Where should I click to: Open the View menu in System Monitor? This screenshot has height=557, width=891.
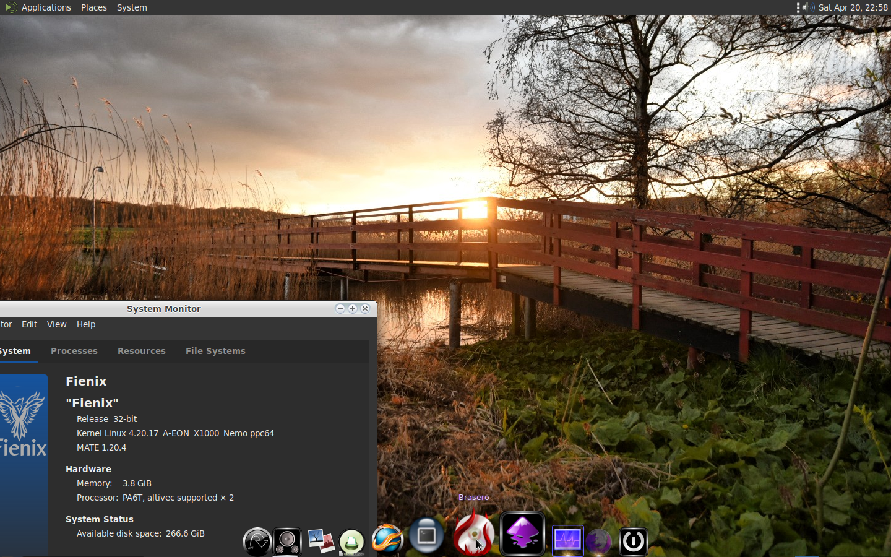pyautogui.click(x=56, y=324)
